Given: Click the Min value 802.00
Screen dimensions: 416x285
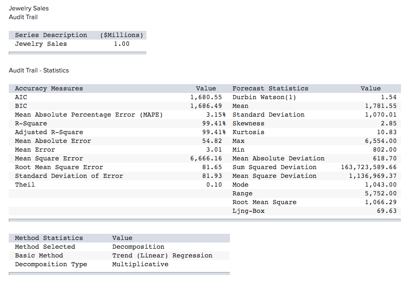Looking at the screenshot, I should coord(385,150).
